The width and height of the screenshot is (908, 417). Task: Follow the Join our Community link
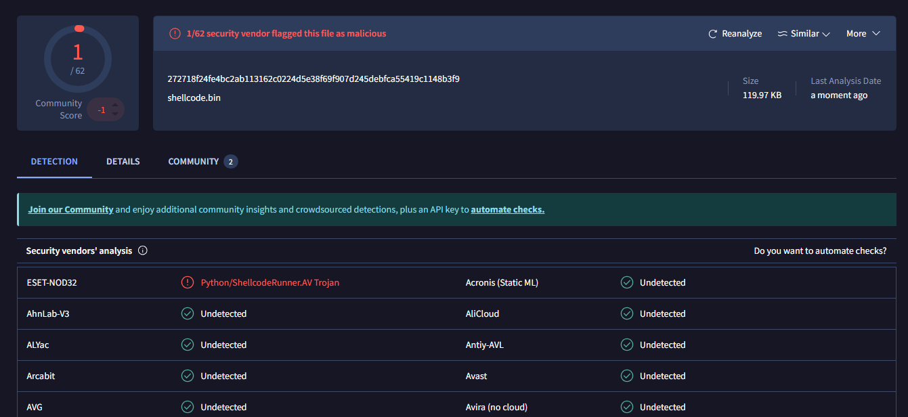[x=70, y=210]
